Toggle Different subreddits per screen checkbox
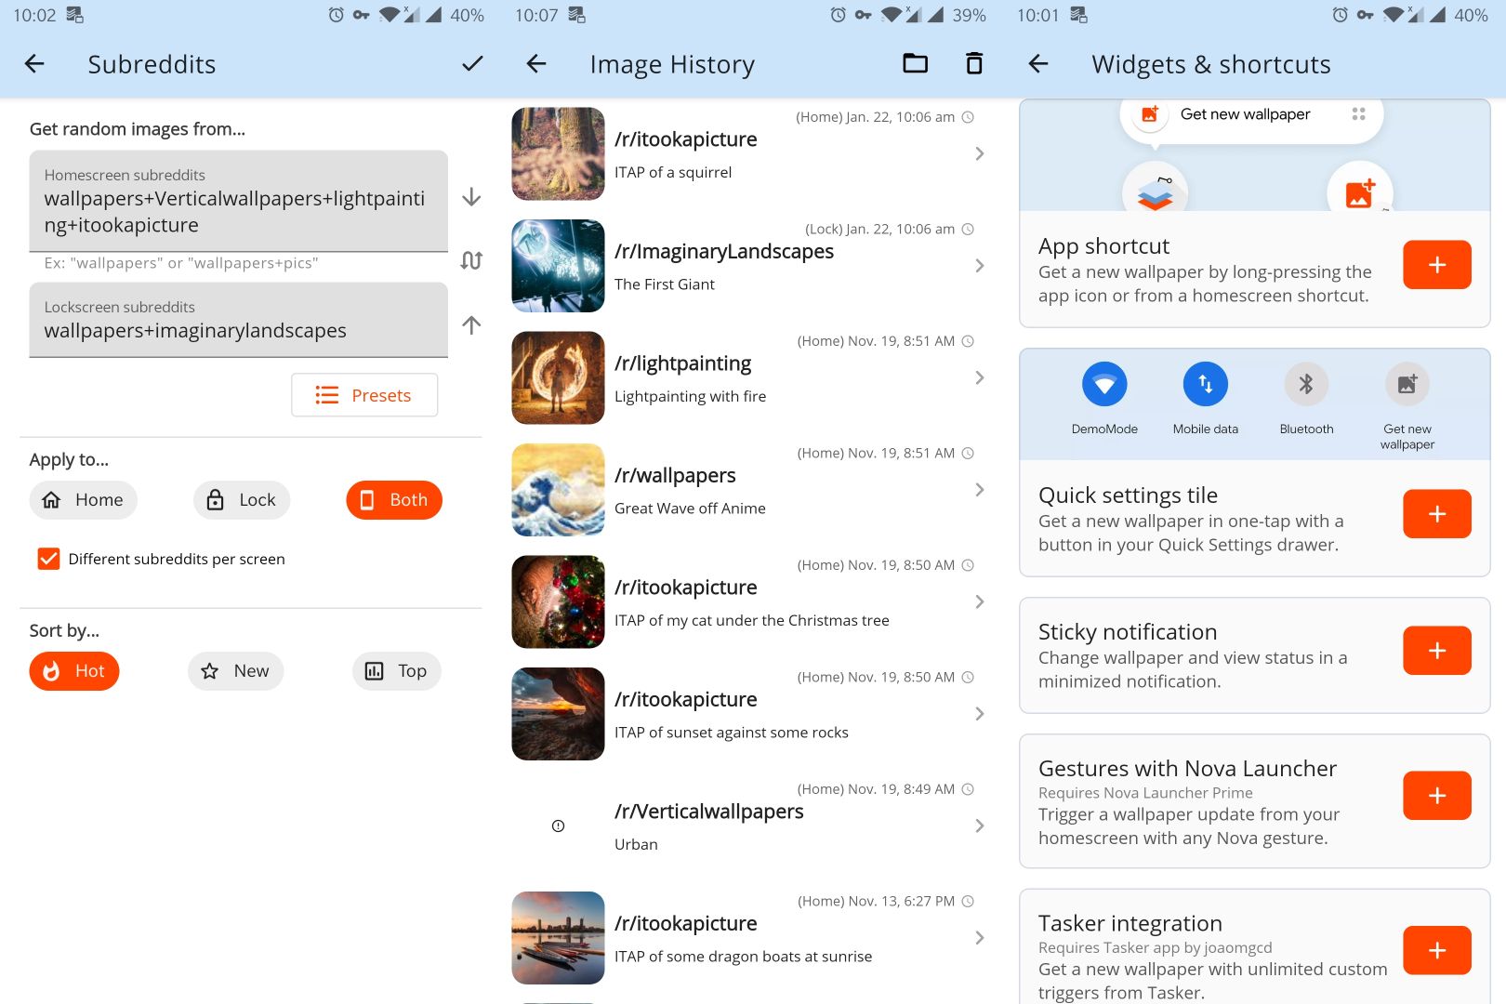 coord(48,559)
